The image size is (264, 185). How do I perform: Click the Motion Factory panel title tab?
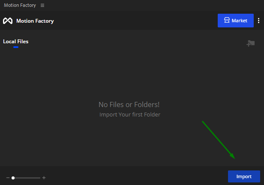pyautogui.click(x=20, y=6)
